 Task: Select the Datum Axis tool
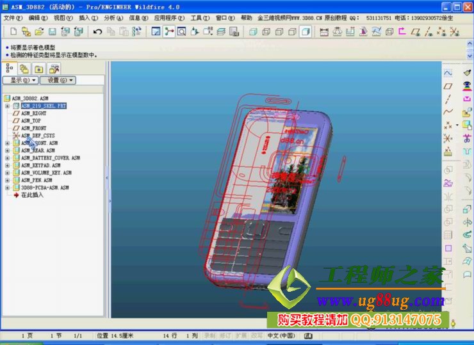[448, 99]
